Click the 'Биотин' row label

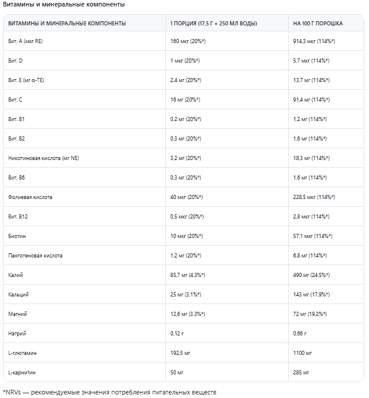17,236
